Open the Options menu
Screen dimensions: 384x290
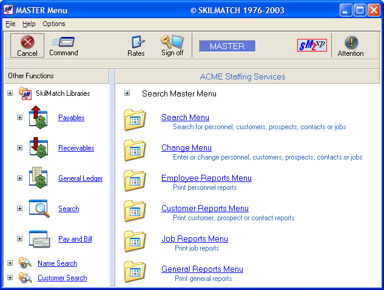pos(53,24)
